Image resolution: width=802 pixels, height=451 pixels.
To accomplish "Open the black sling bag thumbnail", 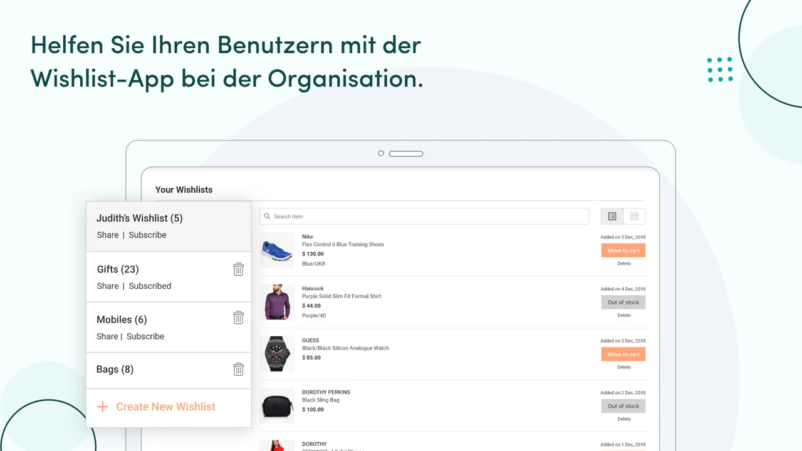I will coord(276,406).
